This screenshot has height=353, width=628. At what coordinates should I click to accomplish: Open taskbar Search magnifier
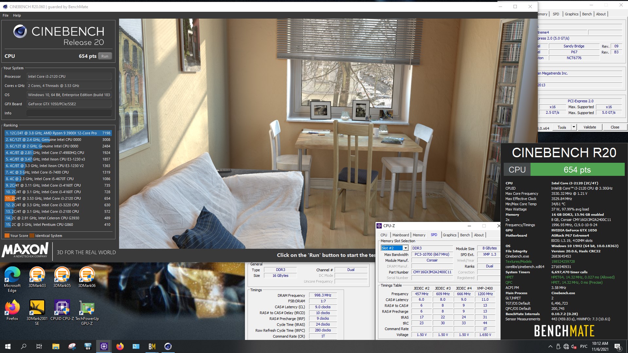[24, 346]
